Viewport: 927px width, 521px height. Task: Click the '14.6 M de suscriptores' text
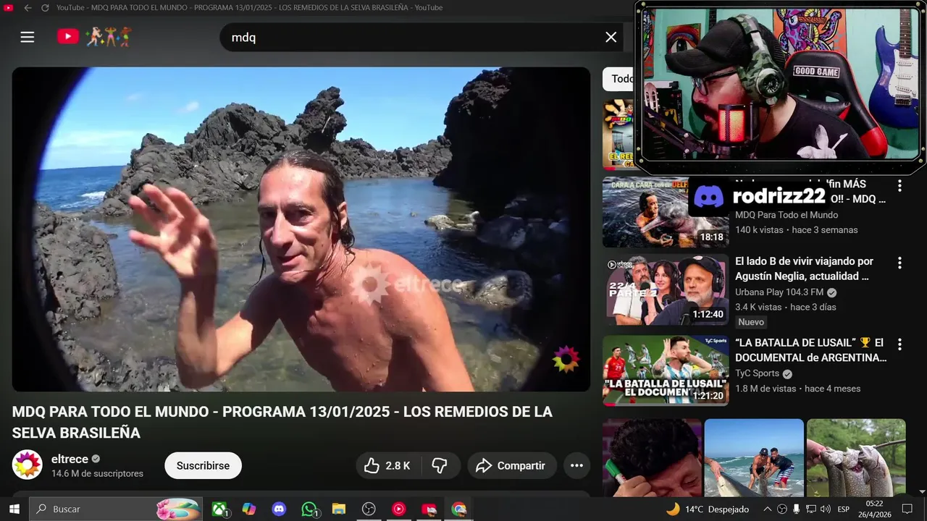[97, 474]
